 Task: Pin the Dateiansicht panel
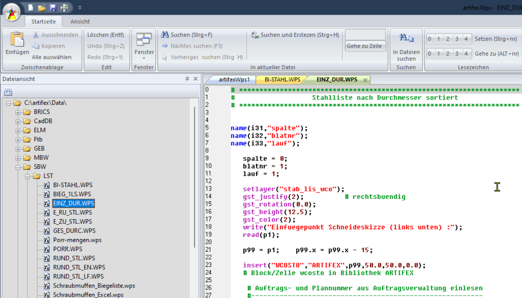click(x=187, y=79)
